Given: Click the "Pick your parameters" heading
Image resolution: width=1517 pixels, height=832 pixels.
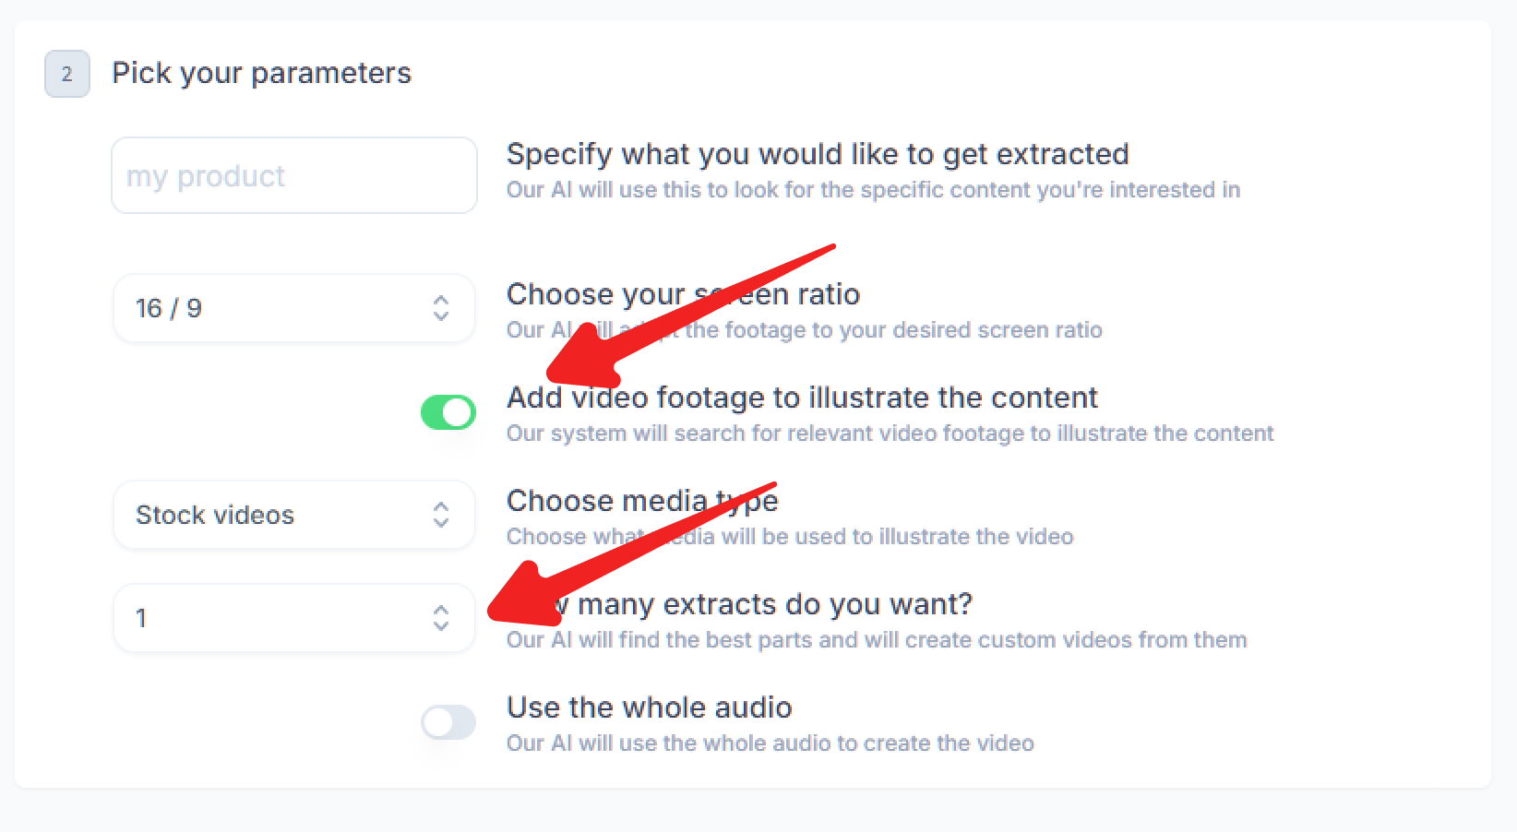Looking at the screenshot, I should (261, 73).
